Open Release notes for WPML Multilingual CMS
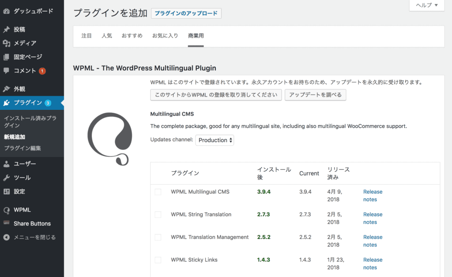The height and width of the screenshot is (277, 452). tap(373, 195)
